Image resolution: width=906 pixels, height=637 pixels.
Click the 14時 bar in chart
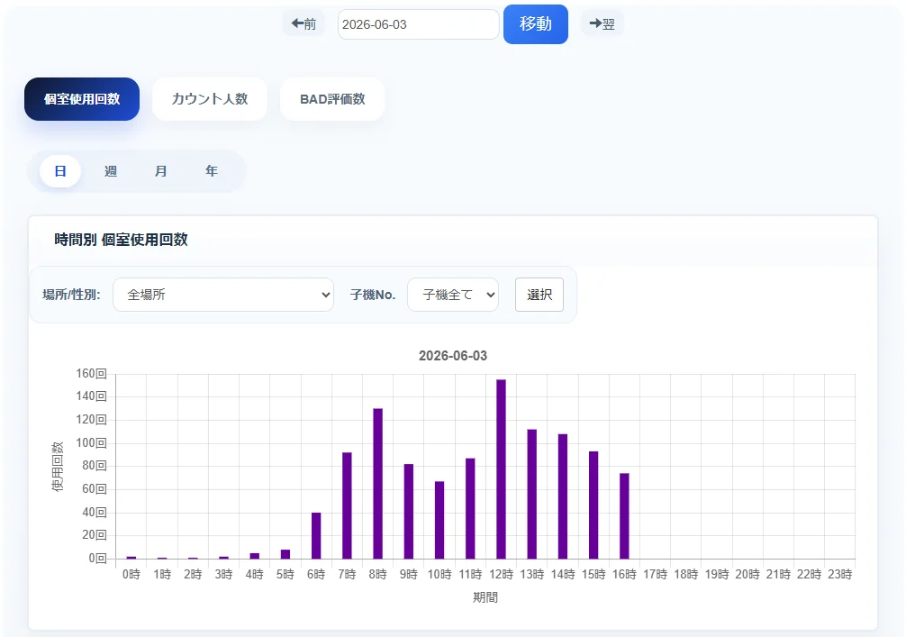click(x=563, y=496)
